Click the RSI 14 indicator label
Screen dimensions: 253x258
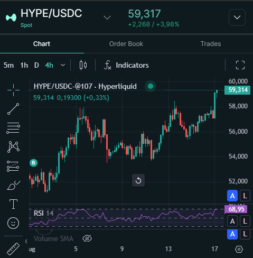[43, 213]
